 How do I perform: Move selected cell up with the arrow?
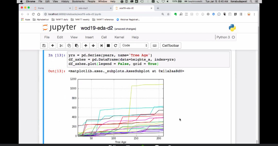pyautogui.click(x=86, y=45)
